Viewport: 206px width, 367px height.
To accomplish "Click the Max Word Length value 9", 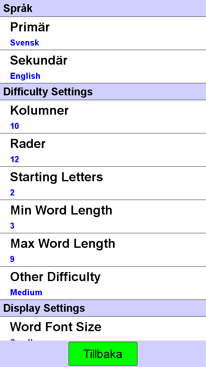I will (12, 259).
